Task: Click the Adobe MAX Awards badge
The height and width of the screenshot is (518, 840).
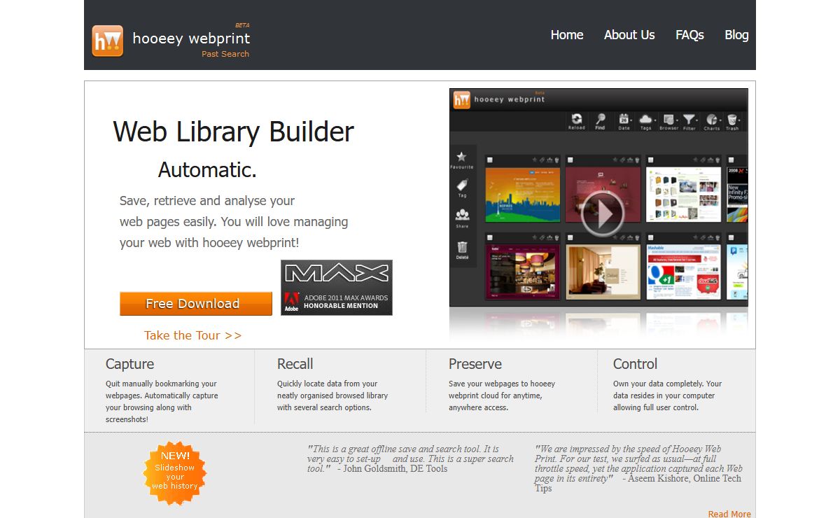Action: 337,288
